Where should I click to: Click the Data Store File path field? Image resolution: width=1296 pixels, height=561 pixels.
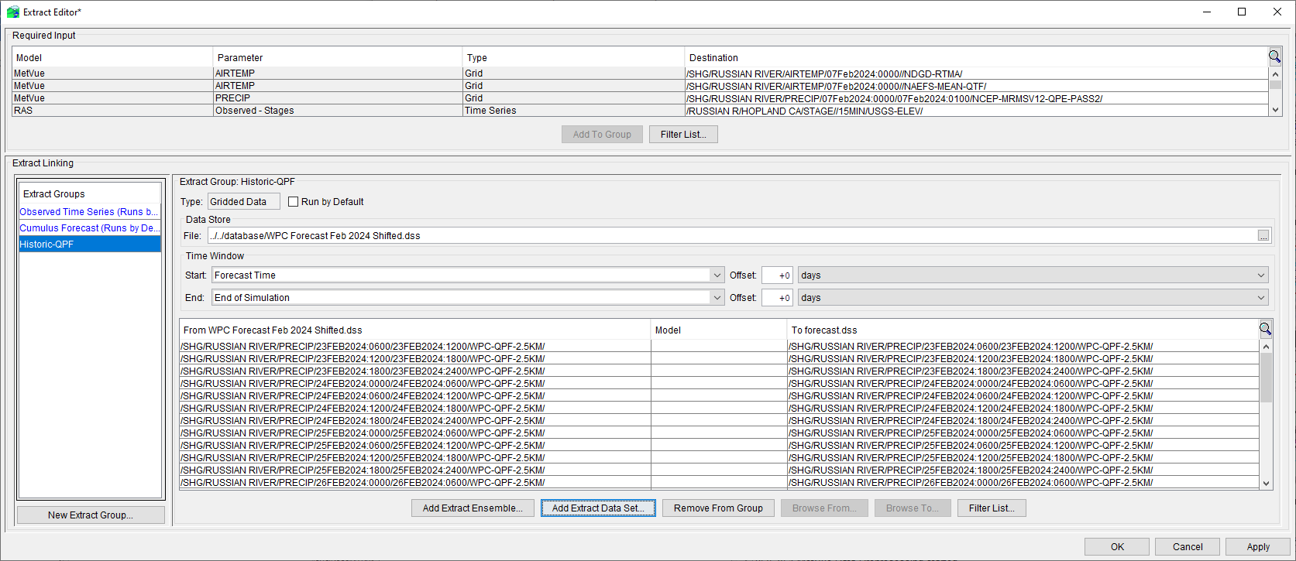tap(731, 235)
